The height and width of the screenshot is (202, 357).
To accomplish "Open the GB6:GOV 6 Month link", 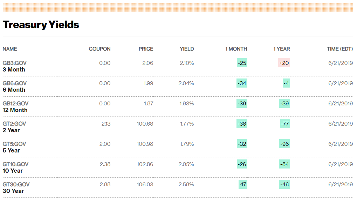I will [14, 87].
